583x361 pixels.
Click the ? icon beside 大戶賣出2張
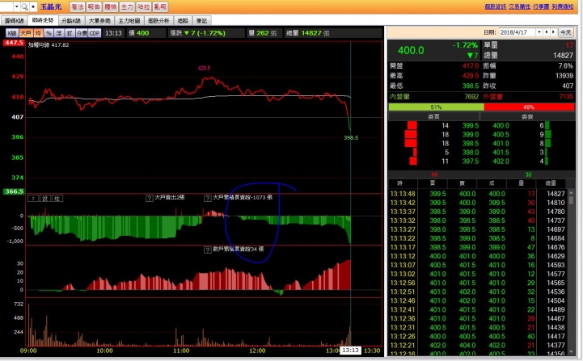pyautogui.click(x=149, y=198)
